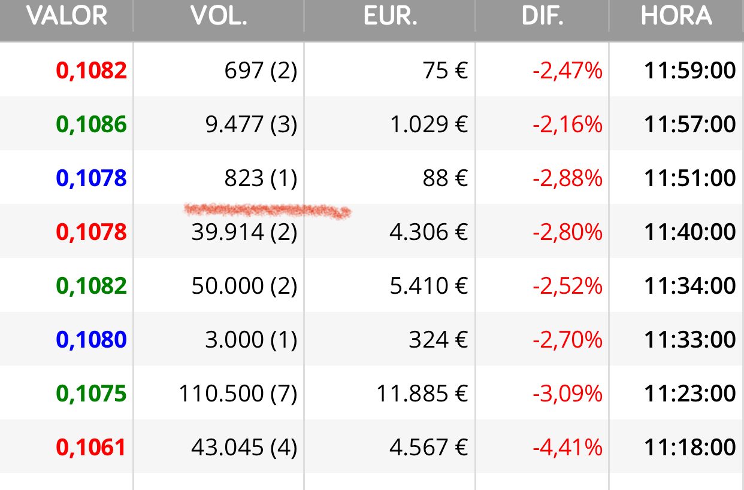Click the 11:33:00 time entry

690,340
